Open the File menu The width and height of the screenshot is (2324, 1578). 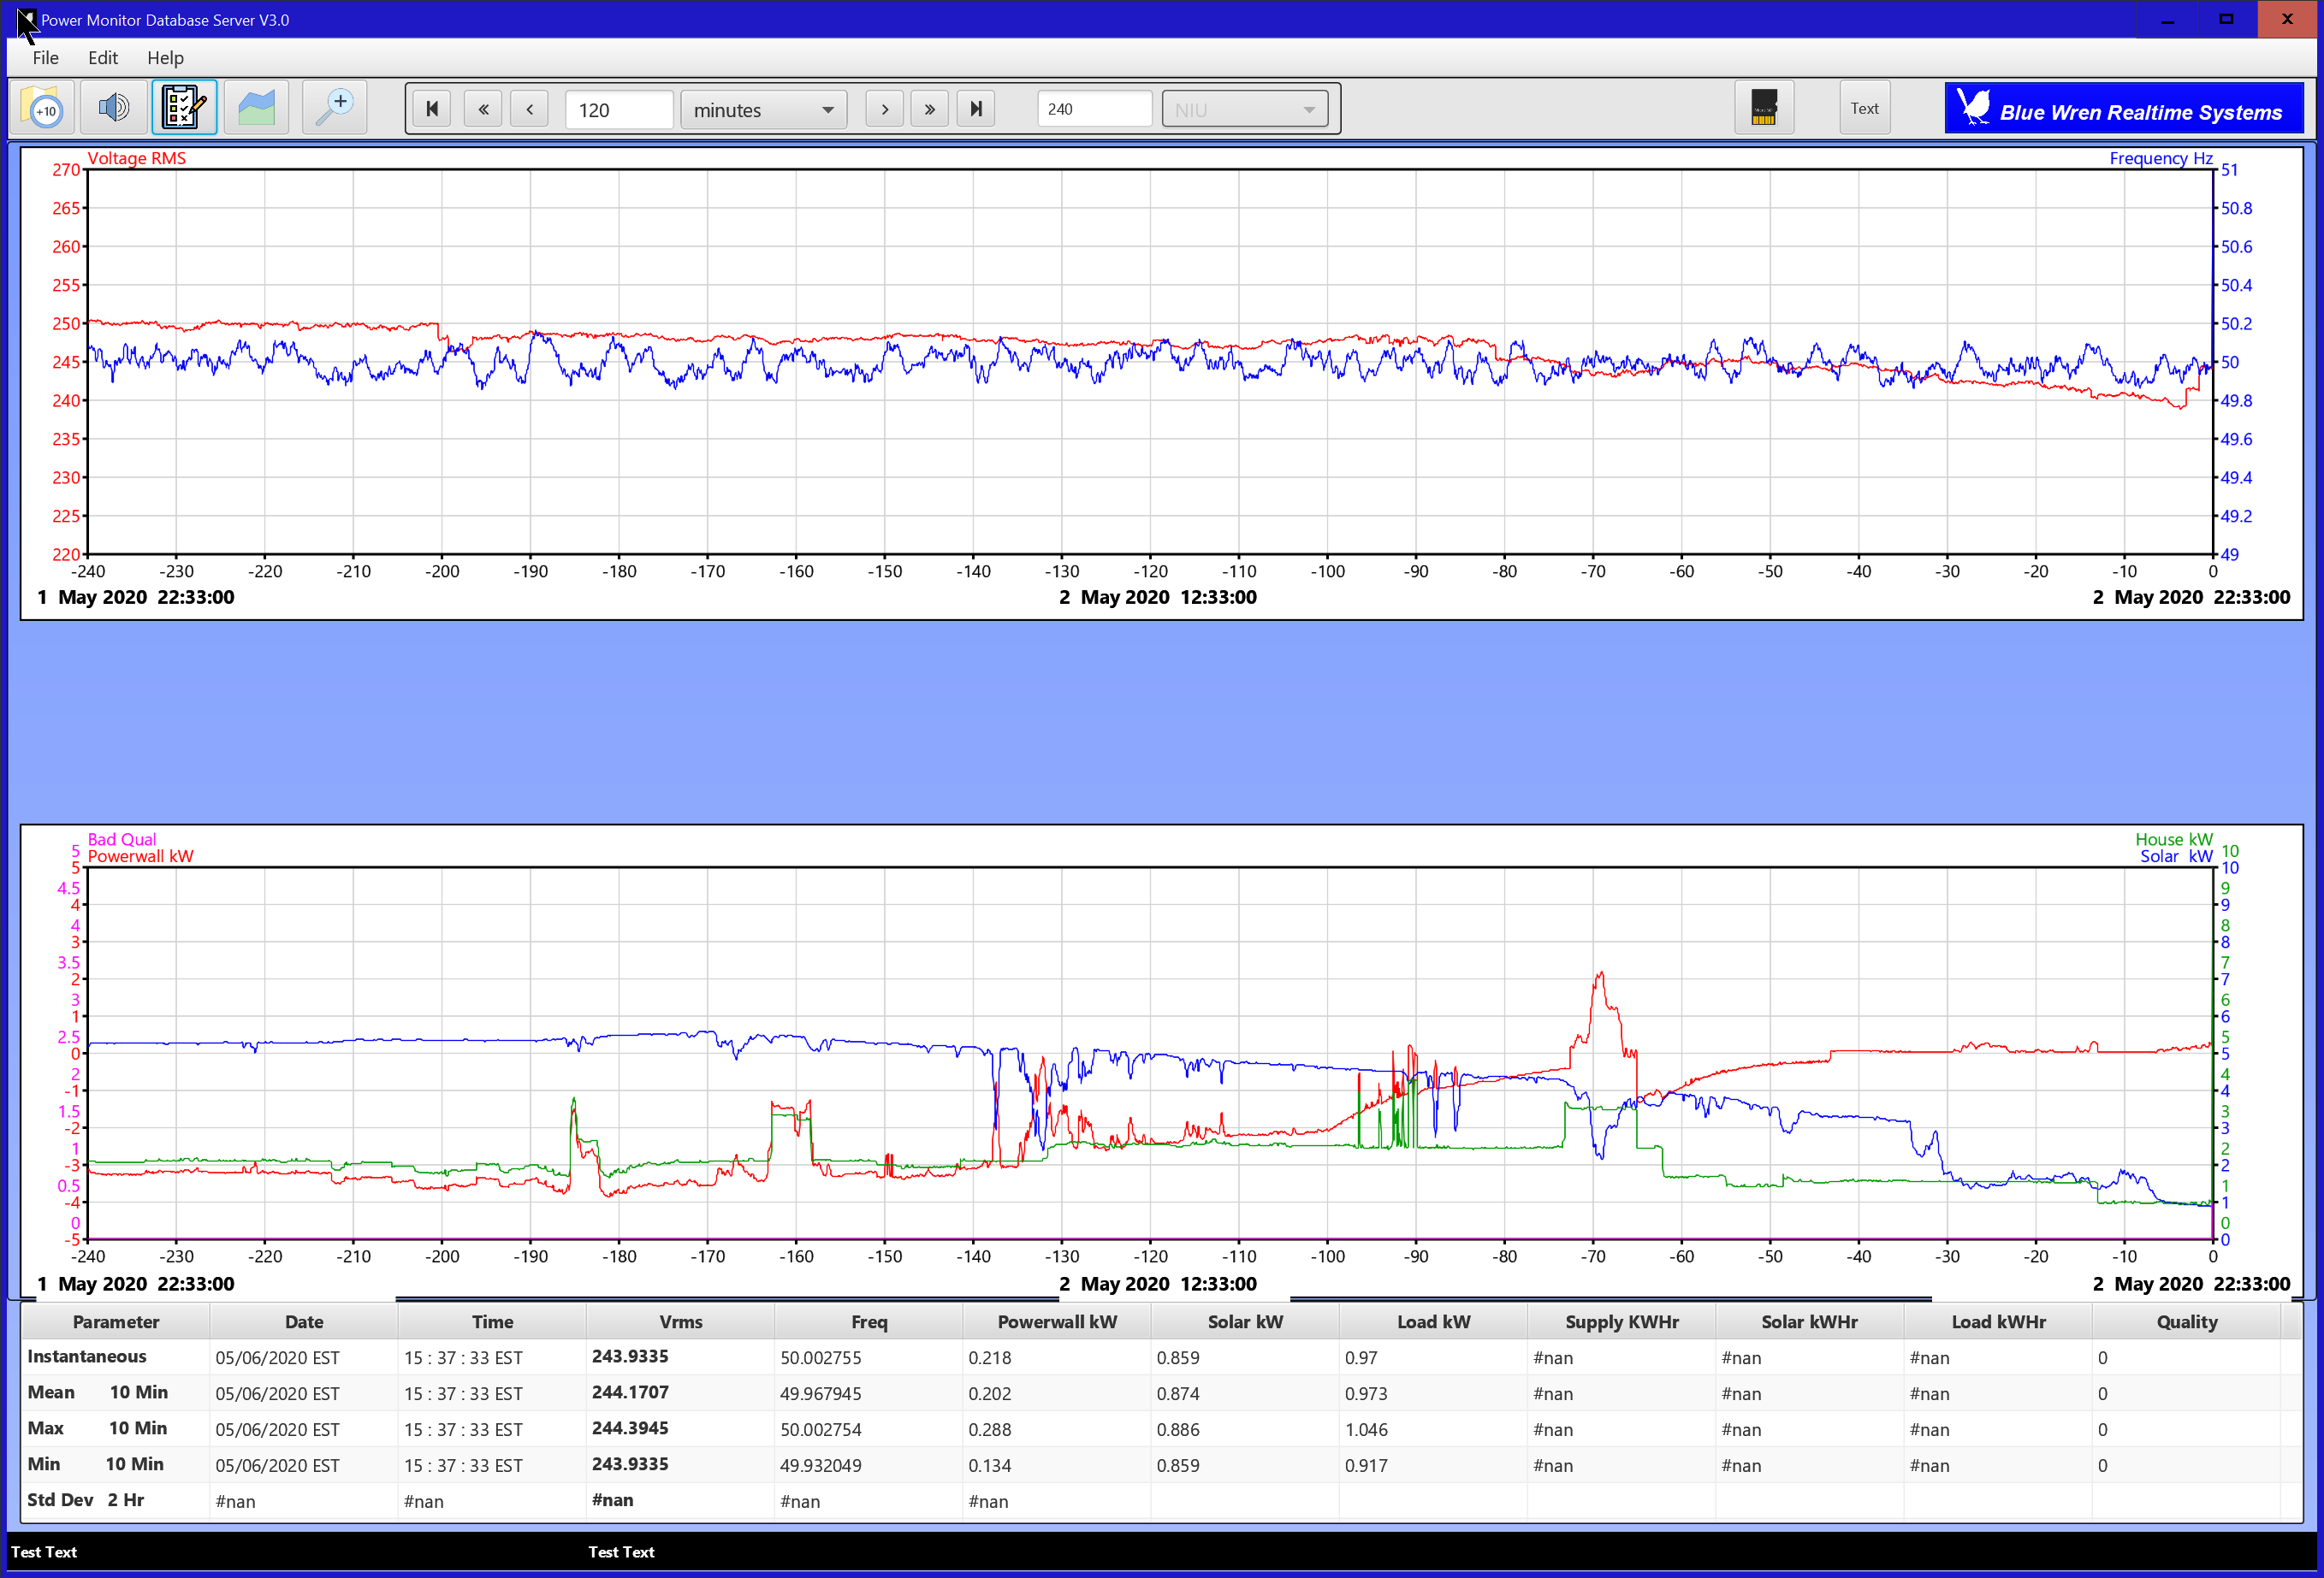pyautogui.click(x=45, y=58)
